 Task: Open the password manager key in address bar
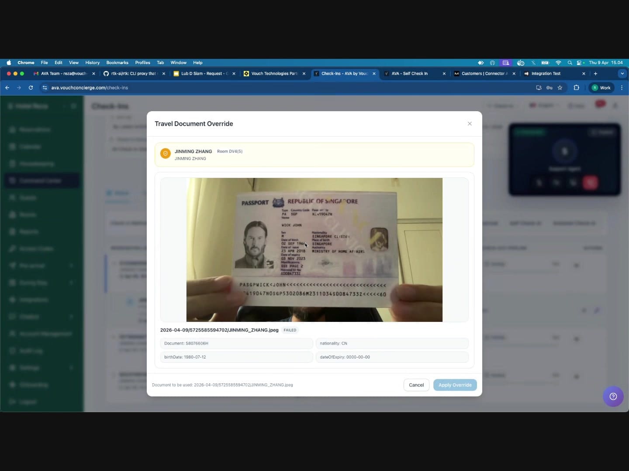(550, 88)
